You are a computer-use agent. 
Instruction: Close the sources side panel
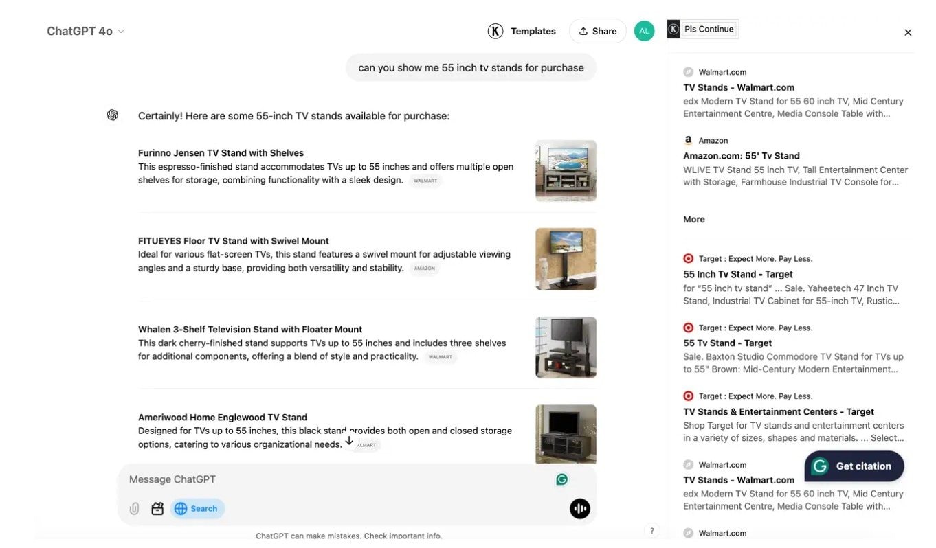point(908,32)
